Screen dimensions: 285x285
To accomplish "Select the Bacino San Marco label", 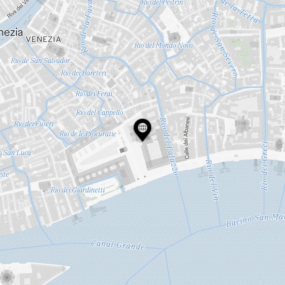I will (255, 220).
